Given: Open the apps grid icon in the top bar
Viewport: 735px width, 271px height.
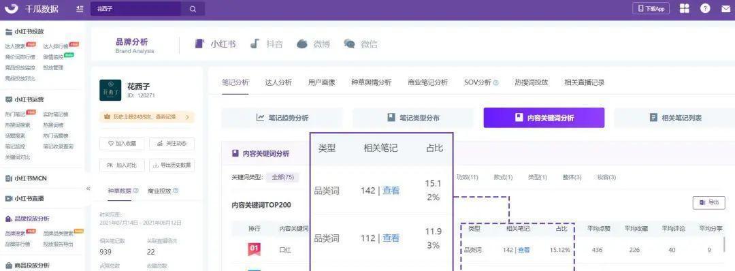Looking at the screenshot, I should pyautogui.click(x=685, y=9).
